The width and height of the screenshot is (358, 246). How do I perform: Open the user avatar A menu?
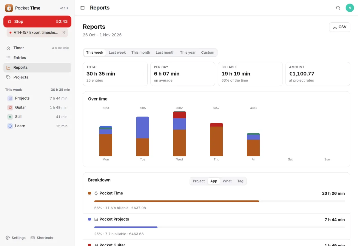(x=350, y=8)
